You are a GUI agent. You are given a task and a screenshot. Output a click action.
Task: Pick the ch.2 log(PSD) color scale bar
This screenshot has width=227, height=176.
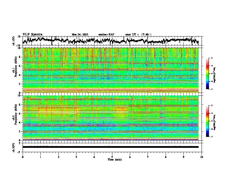coord(207,121)
